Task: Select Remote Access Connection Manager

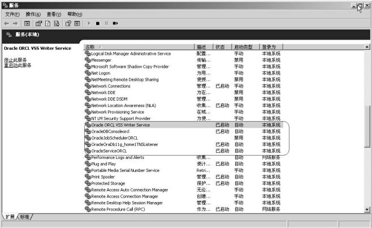Action: 124,196
